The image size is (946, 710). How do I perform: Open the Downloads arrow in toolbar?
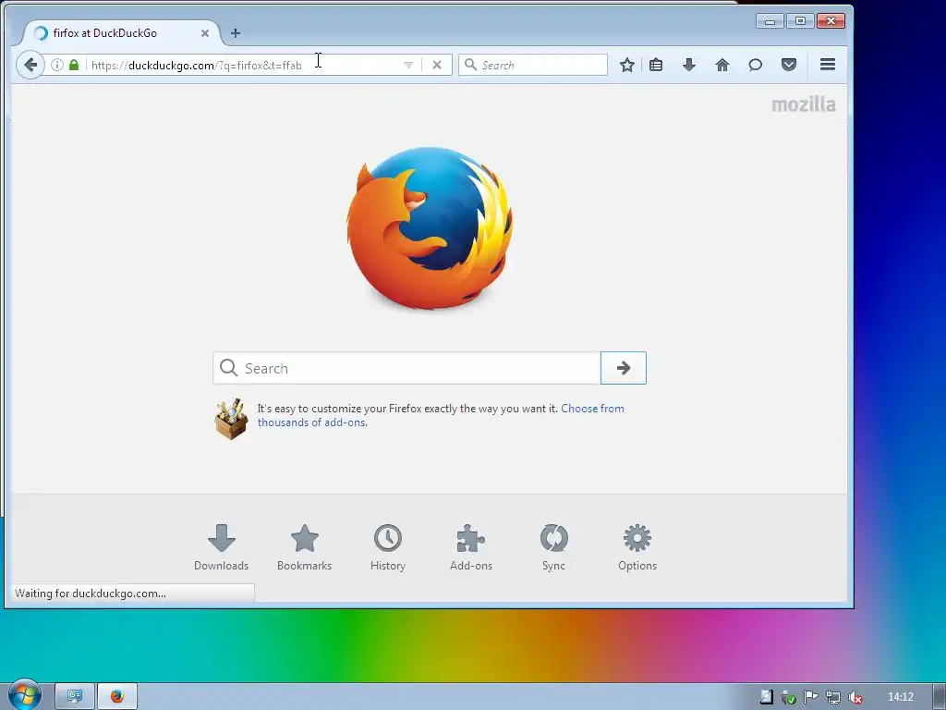point(689,65)
